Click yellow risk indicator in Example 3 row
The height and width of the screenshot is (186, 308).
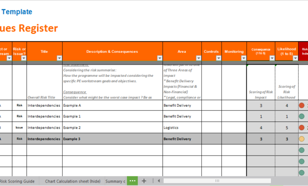click(x=302, y=139)
